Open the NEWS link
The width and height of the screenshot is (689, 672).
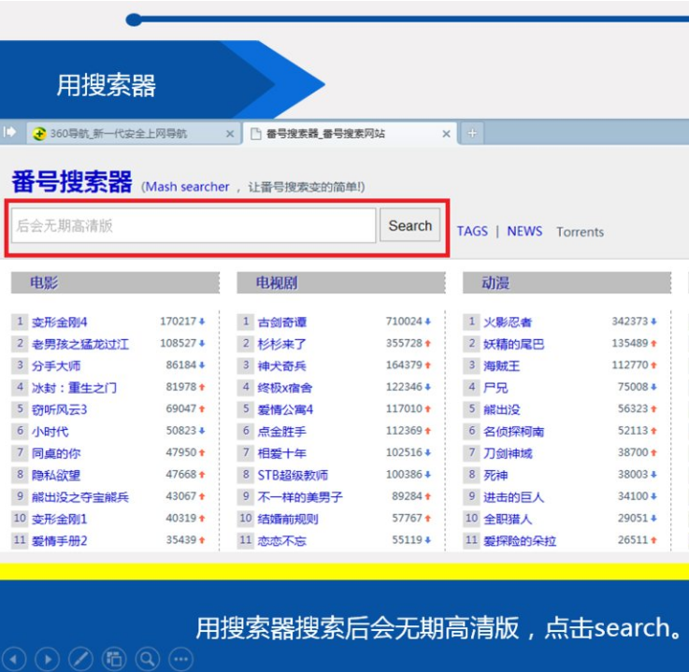tap(524, 231)
